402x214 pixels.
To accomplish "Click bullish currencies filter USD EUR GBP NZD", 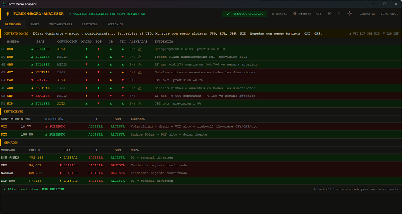I will (364, 34).
